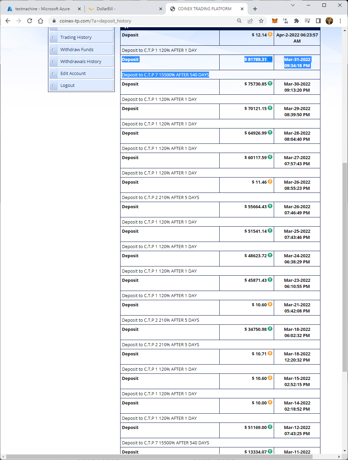348x460 pixels.
Task: Click the orange Bitcoin icon beside $ 11.46
Action: click(x=270, y=182)
